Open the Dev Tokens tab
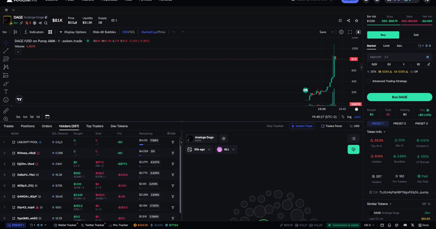 pos(119,126)
